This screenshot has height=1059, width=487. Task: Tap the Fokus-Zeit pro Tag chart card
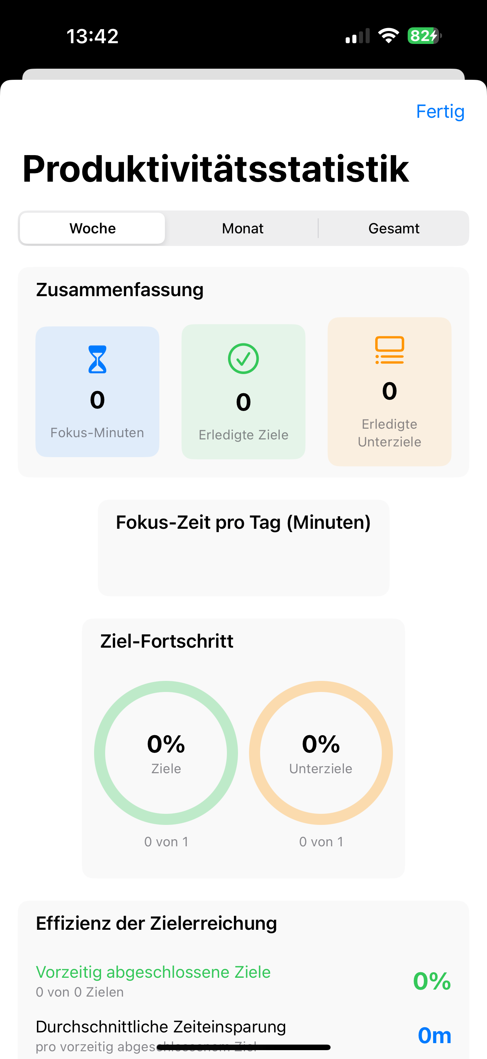(243, 548)
